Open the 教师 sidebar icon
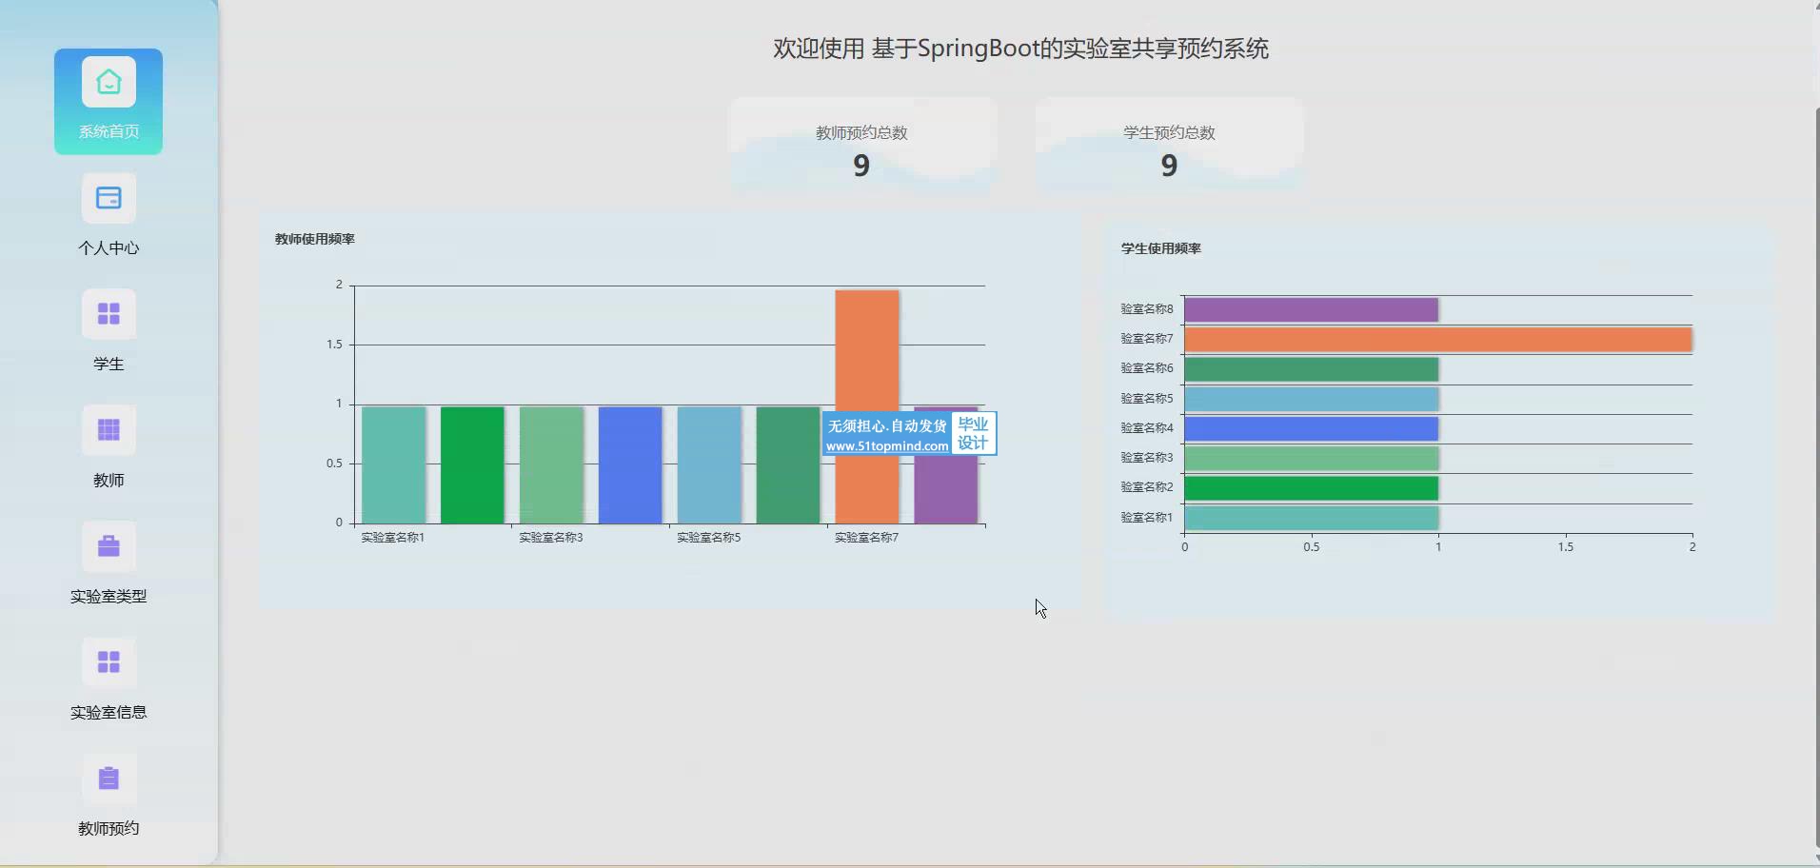The width and height of the screenshot is (1820, 868). 109,431
